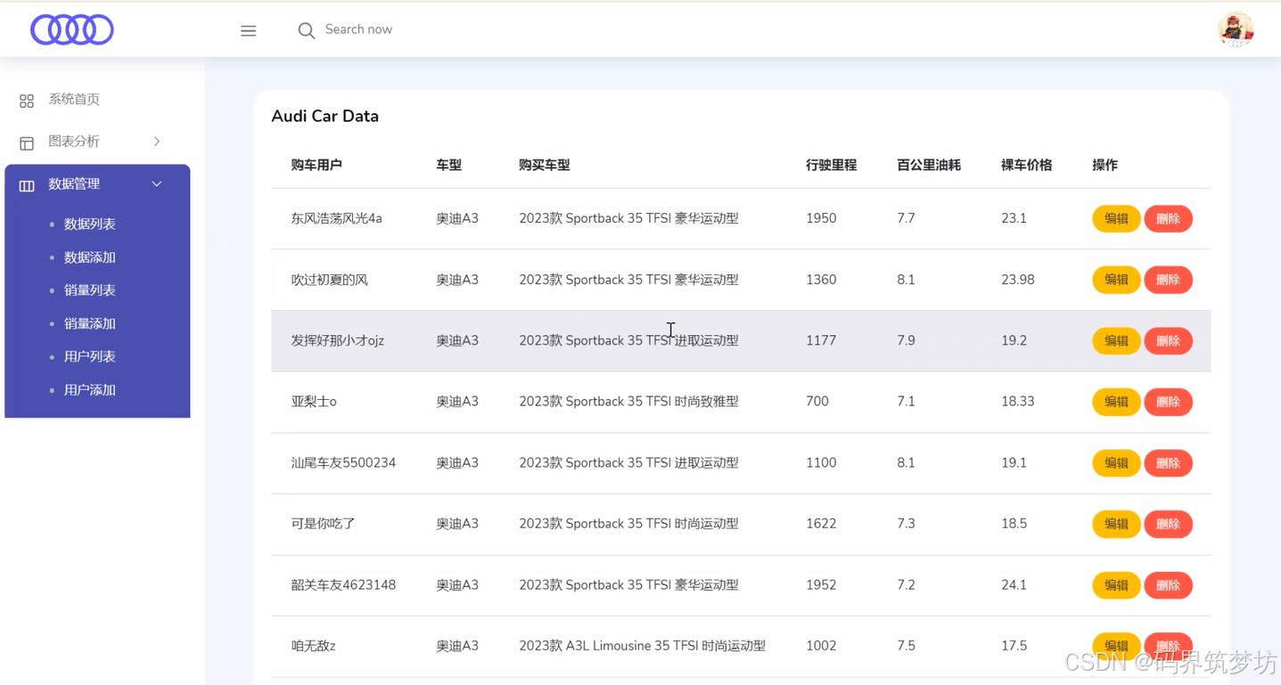
Task: Click the A3L Limousine 时尚运动型 model cell
Action: [x=642, y=646]
